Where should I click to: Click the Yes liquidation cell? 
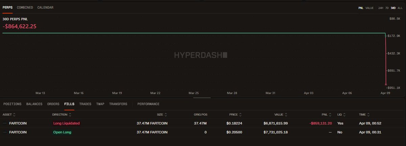(340, 123)
